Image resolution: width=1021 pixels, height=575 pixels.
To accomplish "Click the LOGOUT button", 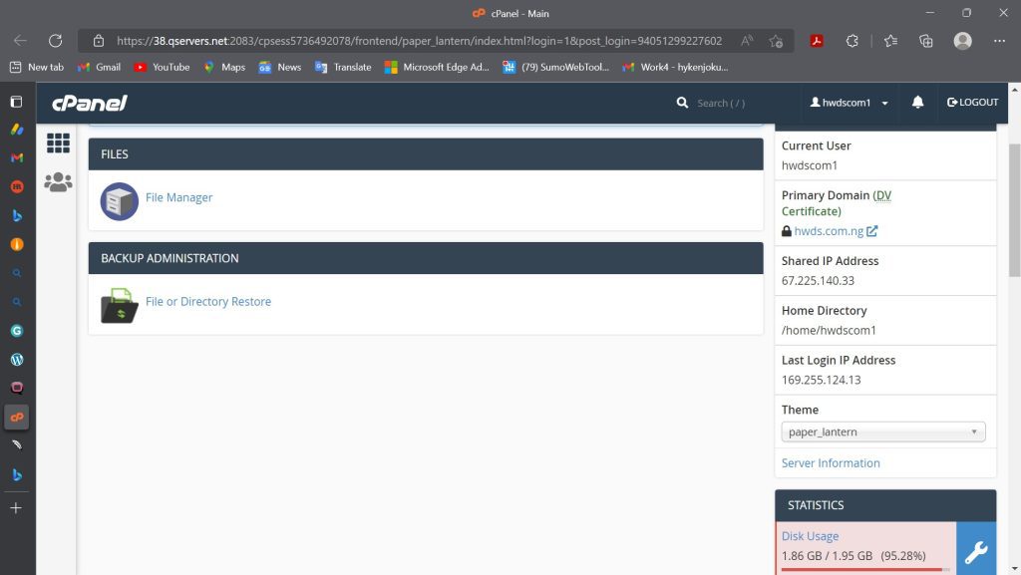I will pos(972,102).
